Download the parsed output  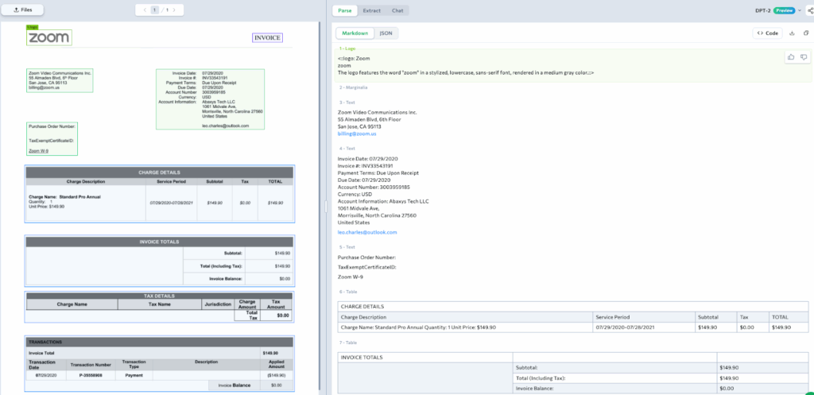(x=793, y=33)
